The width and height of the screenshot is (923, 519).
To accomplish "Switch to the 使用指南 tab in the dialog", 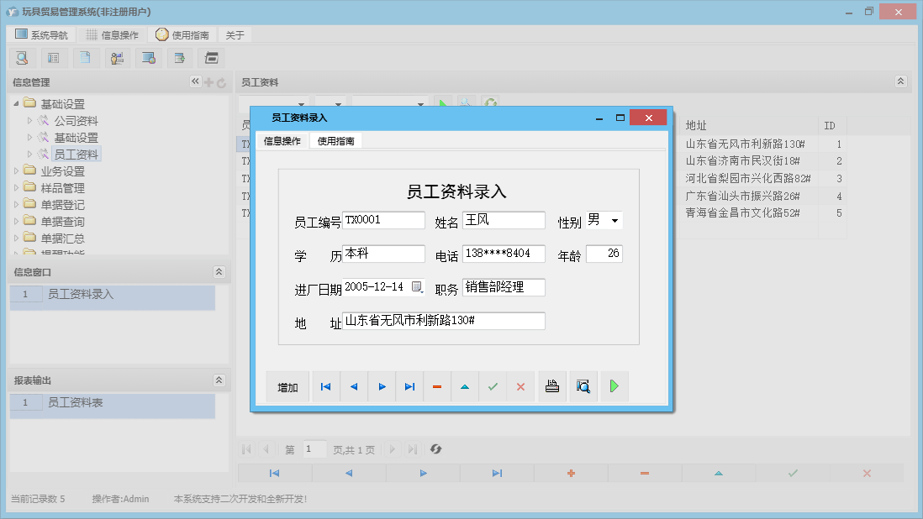I will coord(337,140).
